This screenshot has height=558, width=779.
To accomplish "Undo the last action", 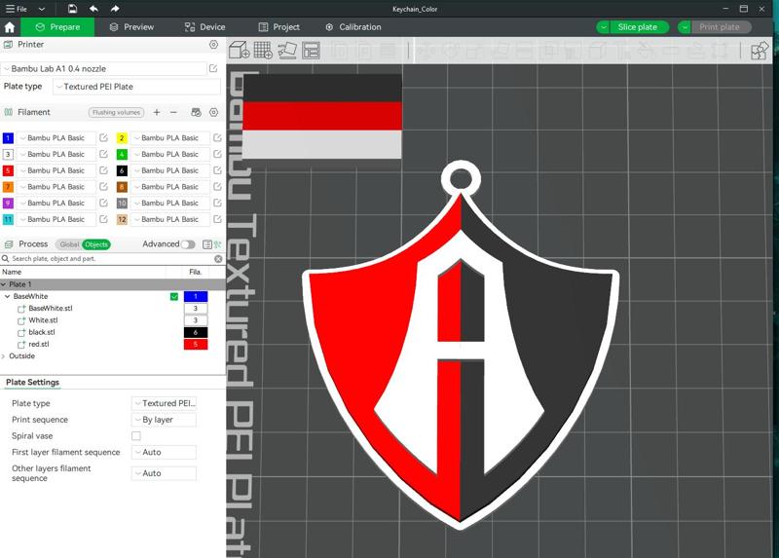I will tap(93, 9).
